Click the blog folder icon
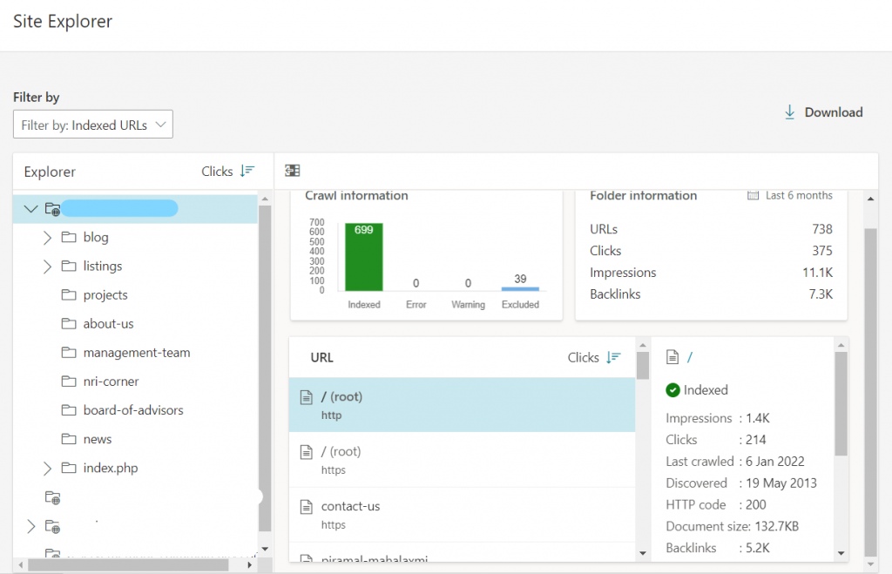 69,237
